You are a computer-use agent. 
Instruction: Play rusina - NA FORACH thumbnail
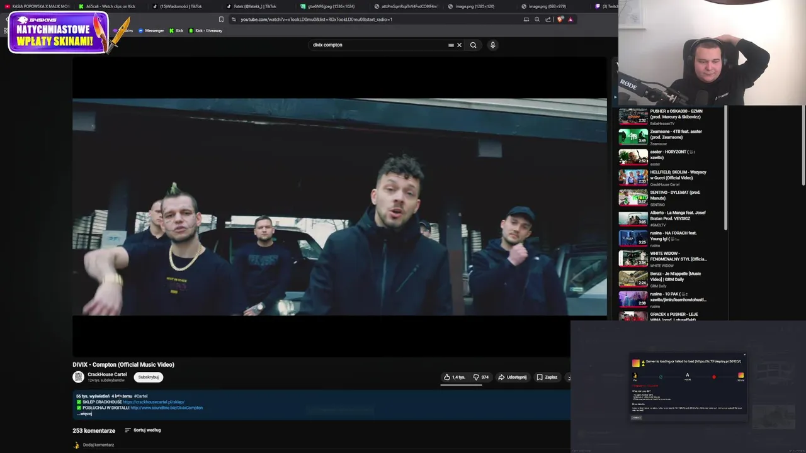coord(633,238)
